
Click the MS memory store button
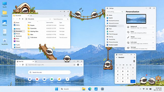[130, 65]
